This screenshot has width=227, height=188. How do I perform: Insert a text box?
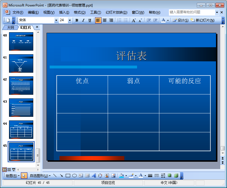pos(81,176)
